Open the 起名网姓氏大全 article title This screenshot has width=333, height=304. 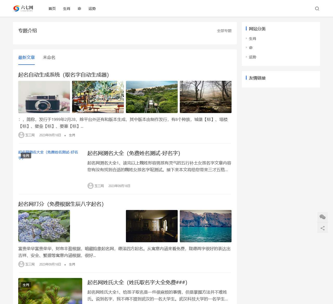(137, 282)
